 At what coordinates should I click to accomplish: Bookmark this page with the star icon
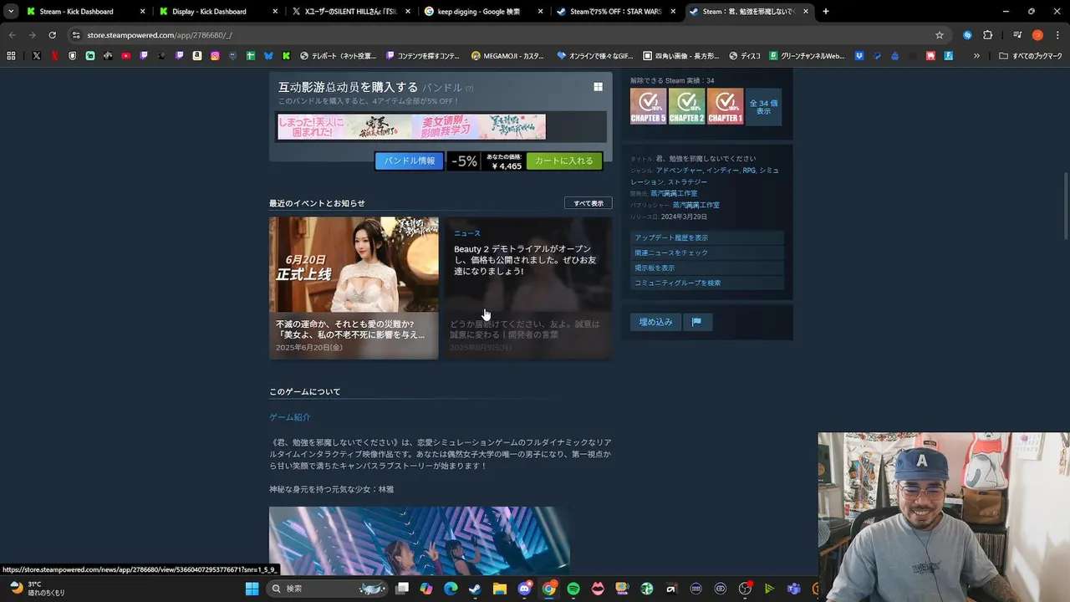click(x=940, y=35)
